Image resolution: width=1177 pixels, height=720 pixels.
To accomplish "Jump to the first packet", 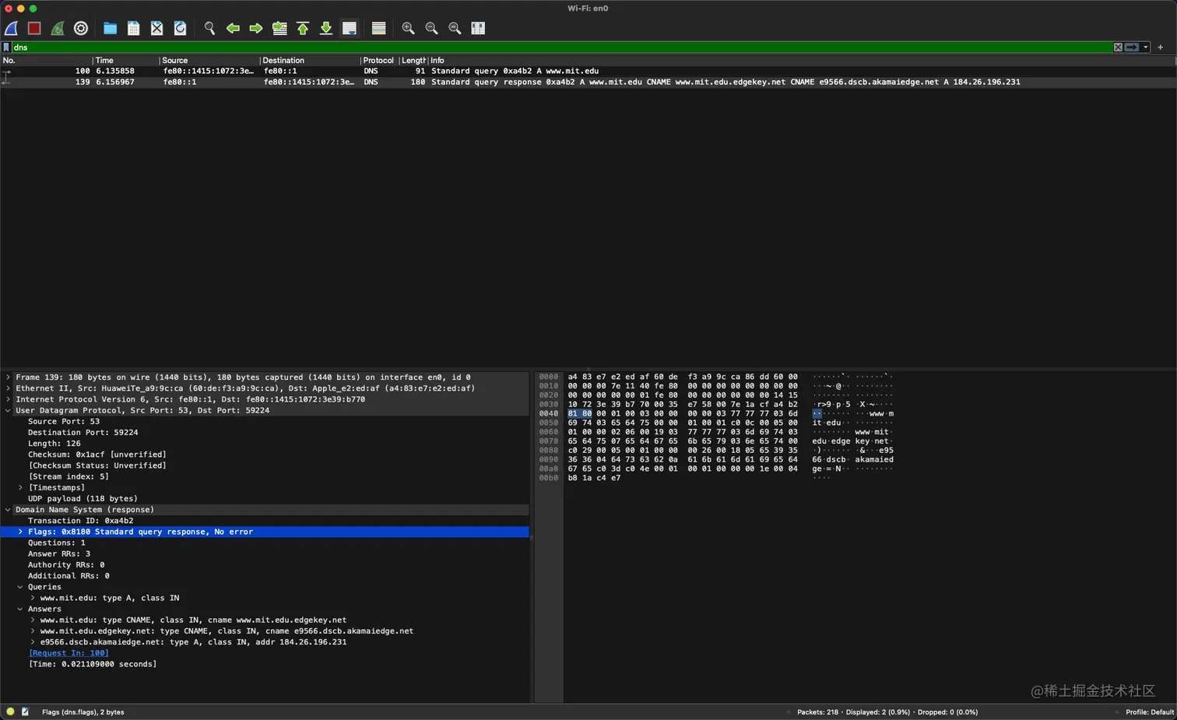I will [303, 29].
